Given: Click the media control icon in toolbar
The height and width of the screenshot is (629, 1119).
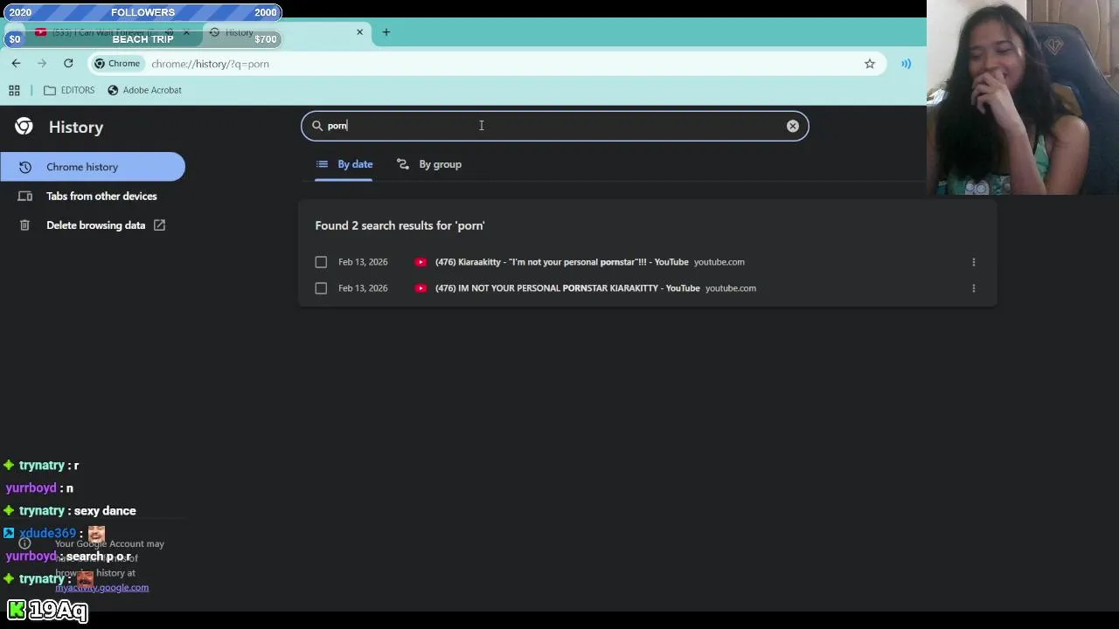Looking at the screenshot, I should (906, 64).
